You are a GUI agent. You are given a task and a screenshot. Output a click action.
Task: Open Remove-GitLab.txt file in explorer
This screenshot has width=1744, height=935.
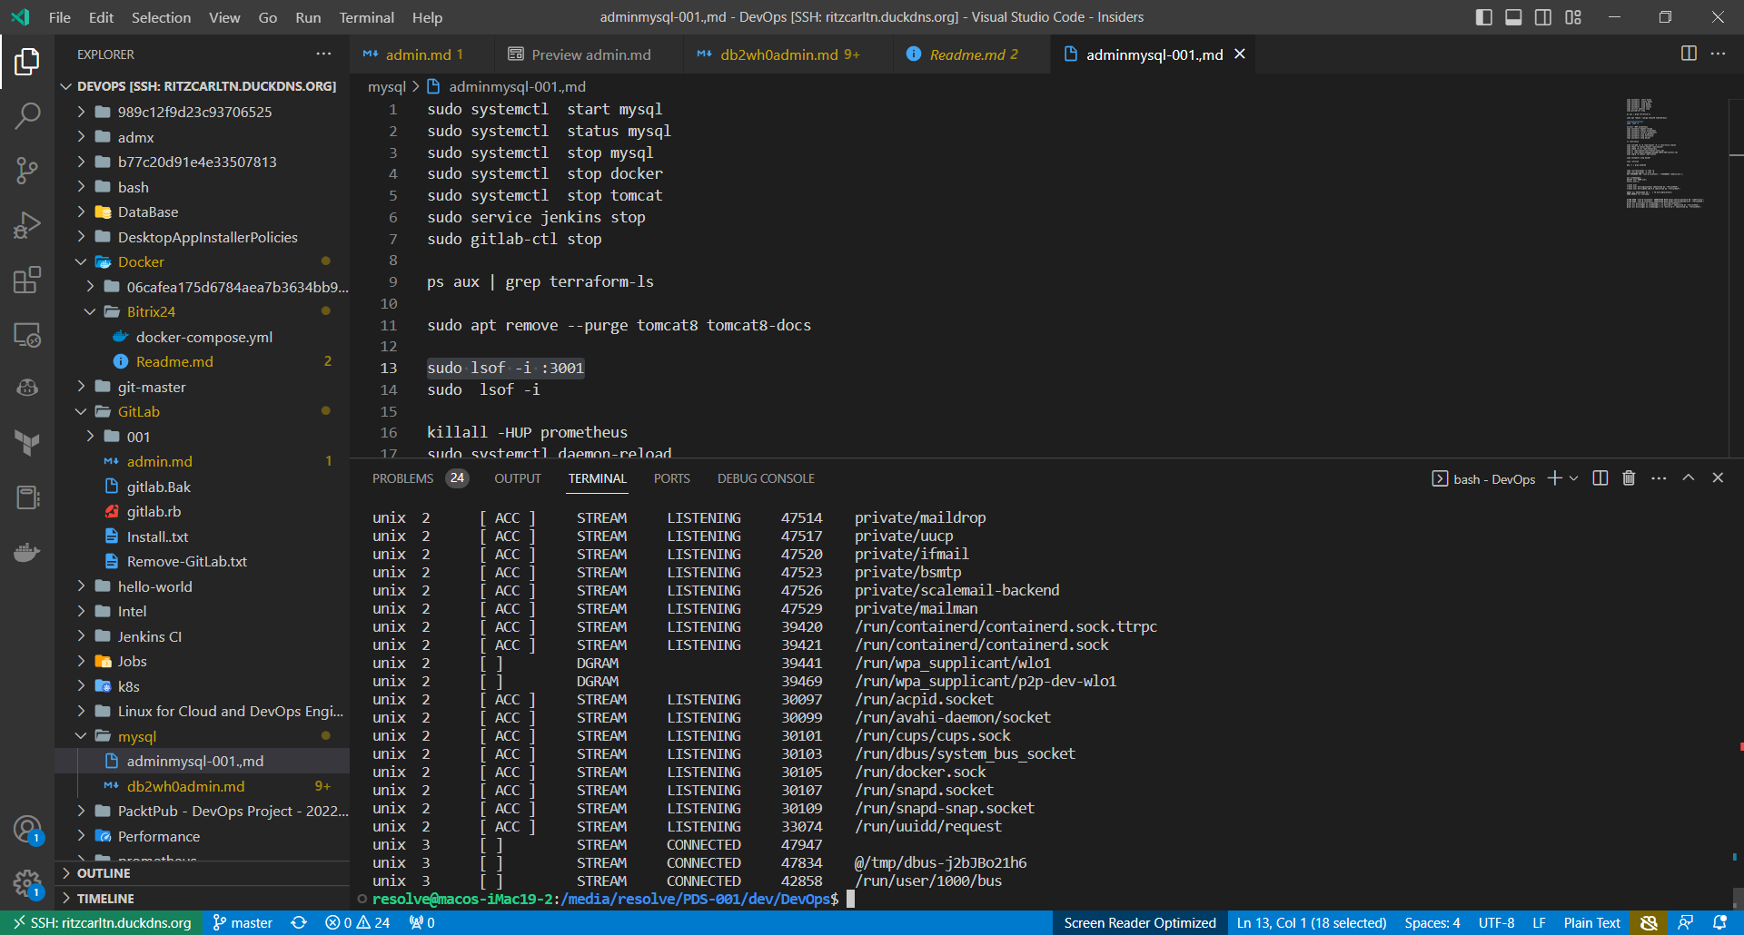202,561
